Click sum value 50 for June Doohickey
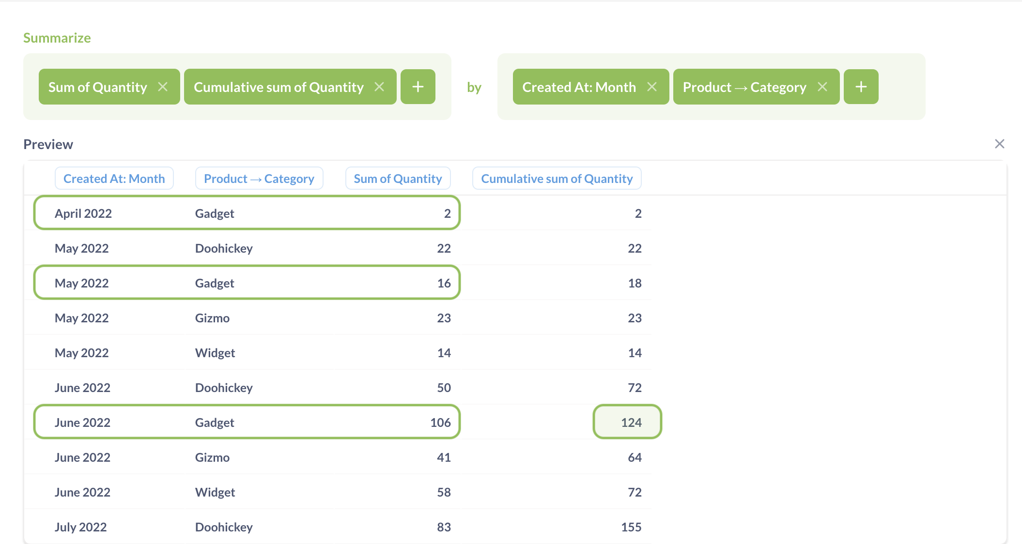Image resolution: width=1022 pixels, height=544 pixels. click(x=444, y=388)
